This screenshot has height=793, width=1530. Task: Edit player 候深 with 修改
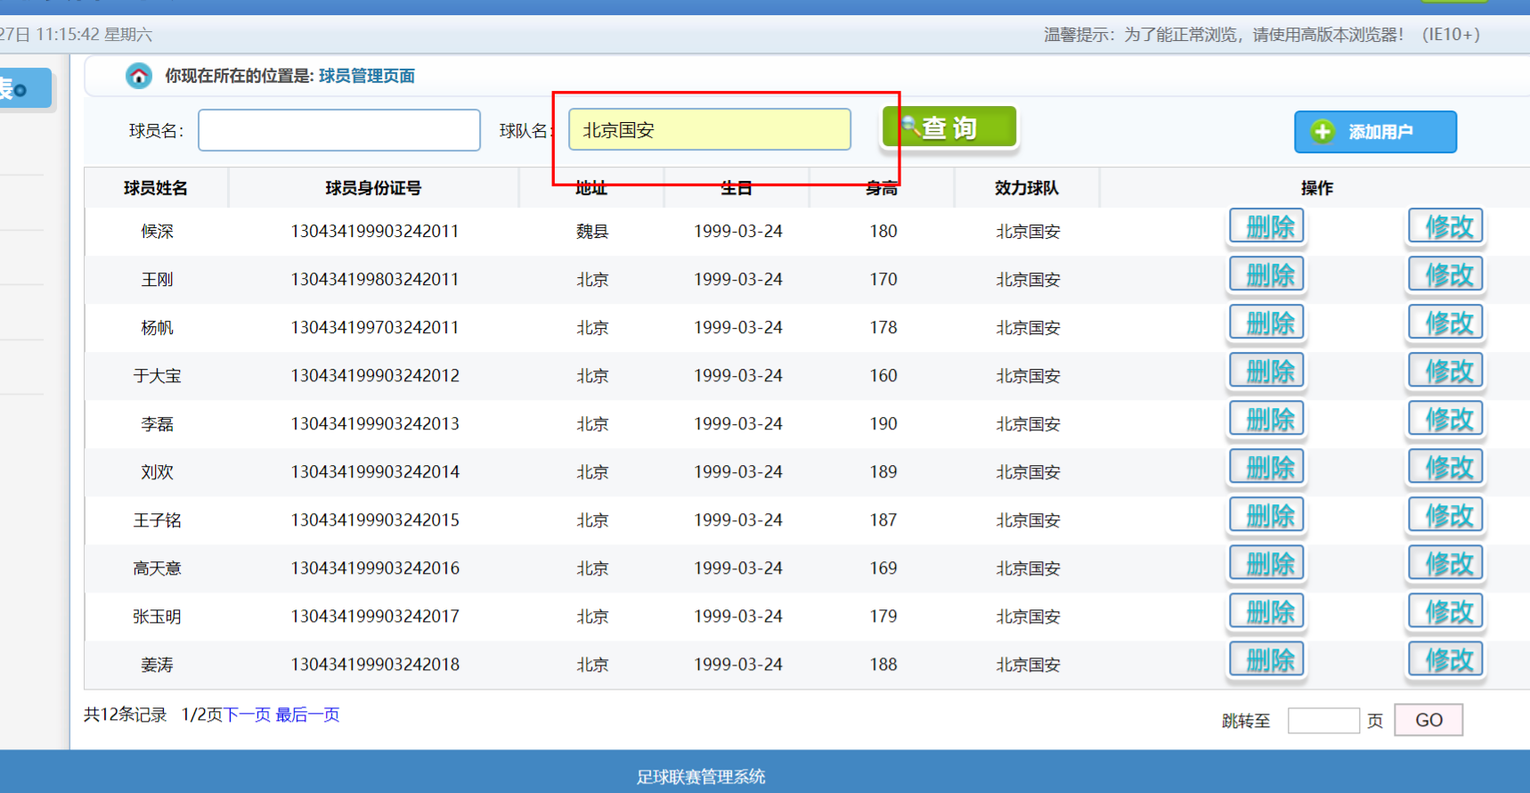pos(1446,227)
